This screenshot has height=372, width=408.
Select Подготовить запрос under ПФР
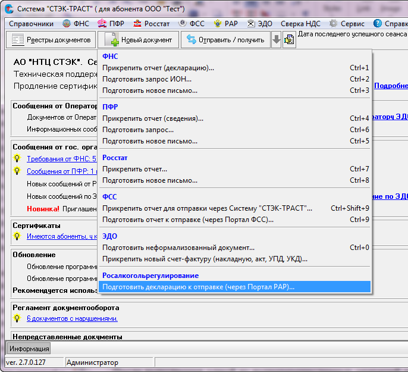(x=235, y=130)
